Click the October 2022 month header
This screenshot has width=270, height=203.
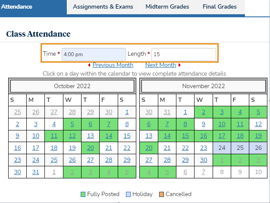pos(72,86)
